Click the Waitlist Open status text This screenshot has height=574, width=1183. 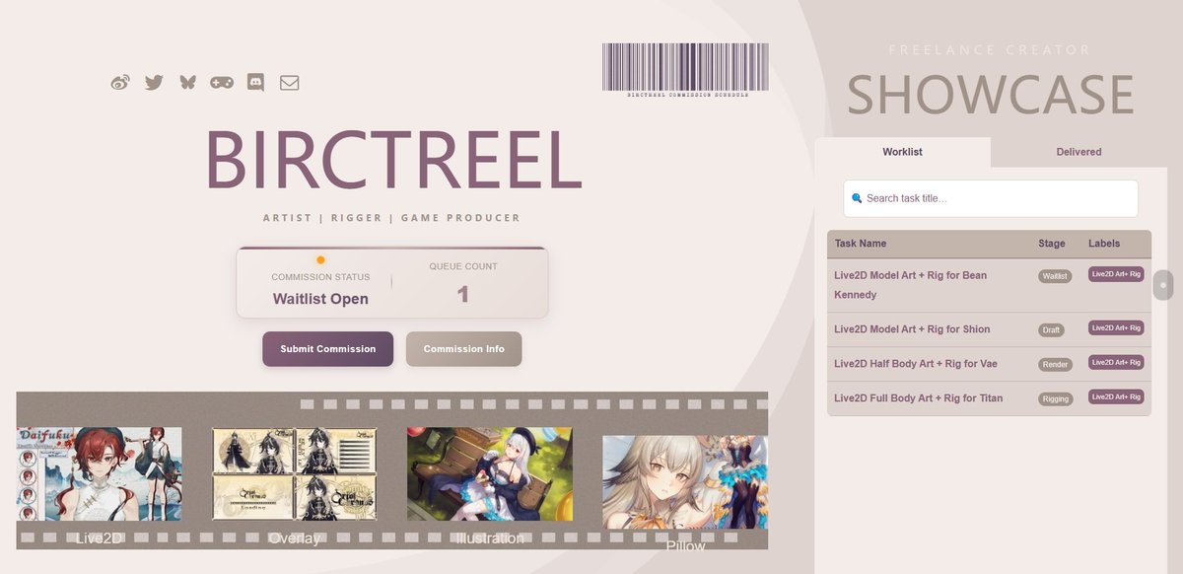(320, 299)
